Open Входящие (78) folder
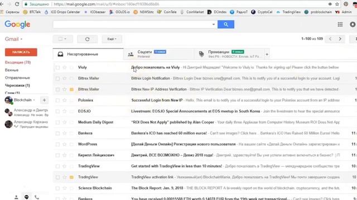Screen dimensions: 357x200 pos(18,62)
